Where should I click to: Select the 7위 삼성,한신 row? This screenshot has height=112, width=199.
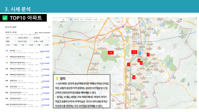[x=27, y=87]
